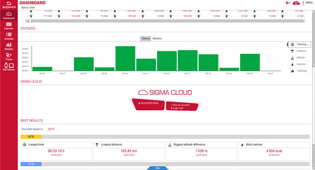Click the Most calories flame icon
Viewport: 315px width, 170px height.
pos(242,144)
